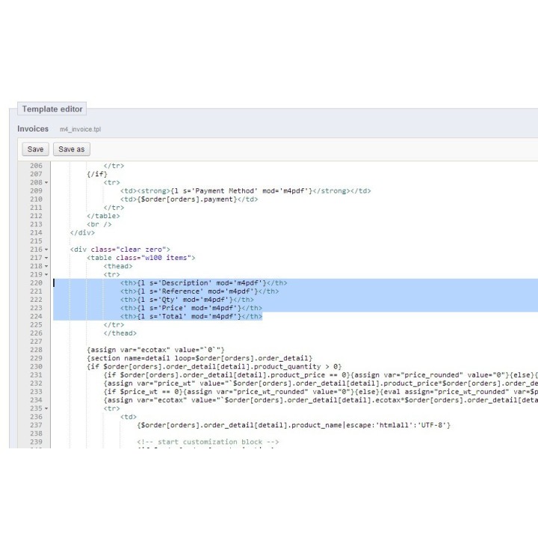Place cursor on 'Total' header line
The height and width of the screenshot is (538, 538).
(191, 316)
